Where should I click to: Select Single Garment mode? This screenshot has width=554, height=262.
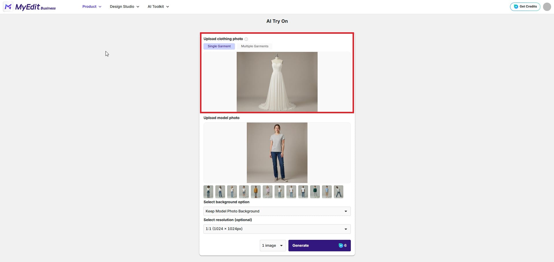pyautogui.click(x=219, y=46)
